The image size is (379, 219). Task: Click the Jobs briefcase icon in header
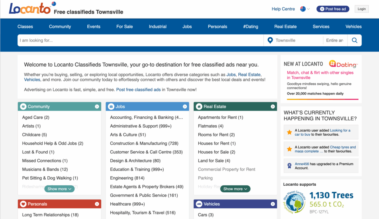(x=111, y=106)
